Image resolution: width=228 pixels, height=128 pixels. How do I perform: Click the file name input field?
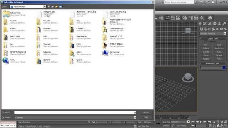[x=74, y=113]
